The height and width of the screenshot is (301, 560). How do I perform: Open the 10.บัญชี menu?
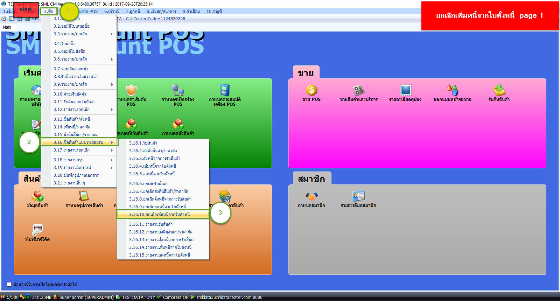pos(214,12)
